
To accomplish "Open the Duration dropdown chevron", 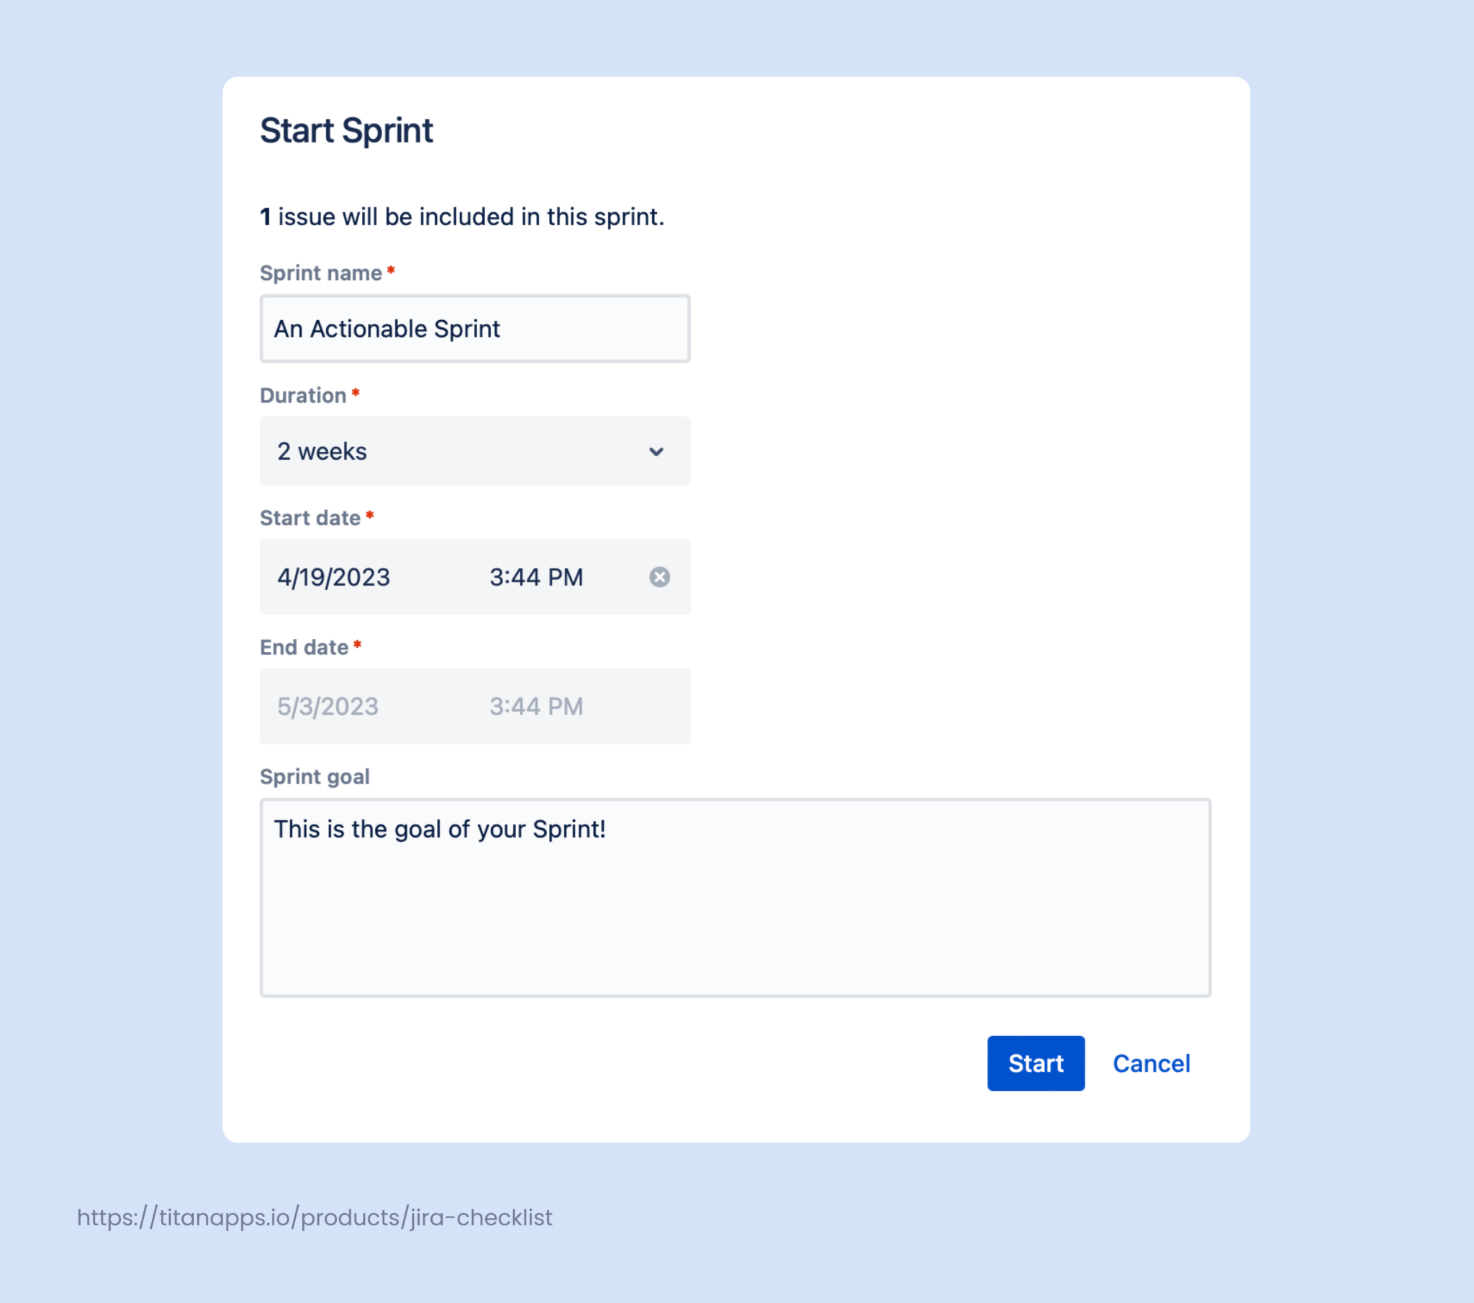I will (x=656, y=451).
